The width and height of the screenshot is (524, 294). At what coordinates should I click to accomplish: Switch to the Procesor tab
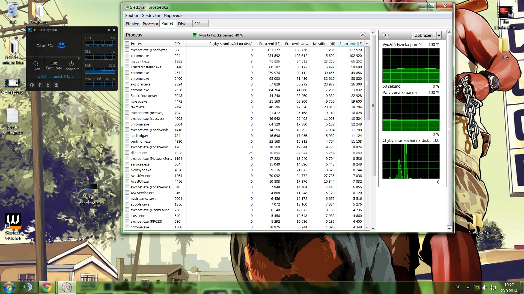click(x=150, y=24)
